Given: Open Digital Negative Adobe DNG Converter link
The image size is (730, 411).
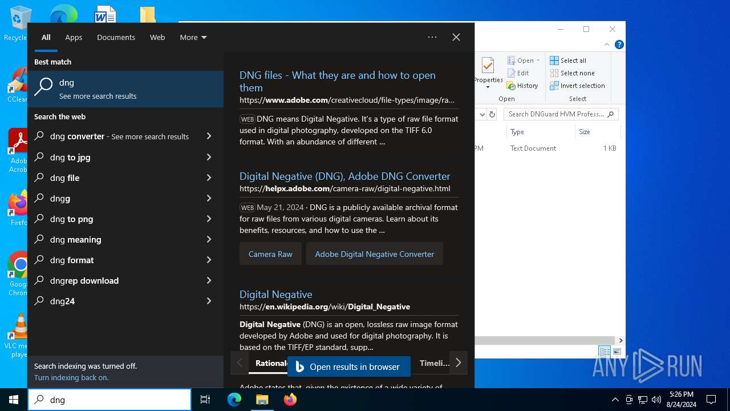Looking at the screenshot, I should click(x=344, y=176).
